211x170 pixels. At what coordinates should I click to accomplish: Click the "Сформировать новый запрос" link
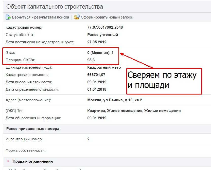pos(107,17)
